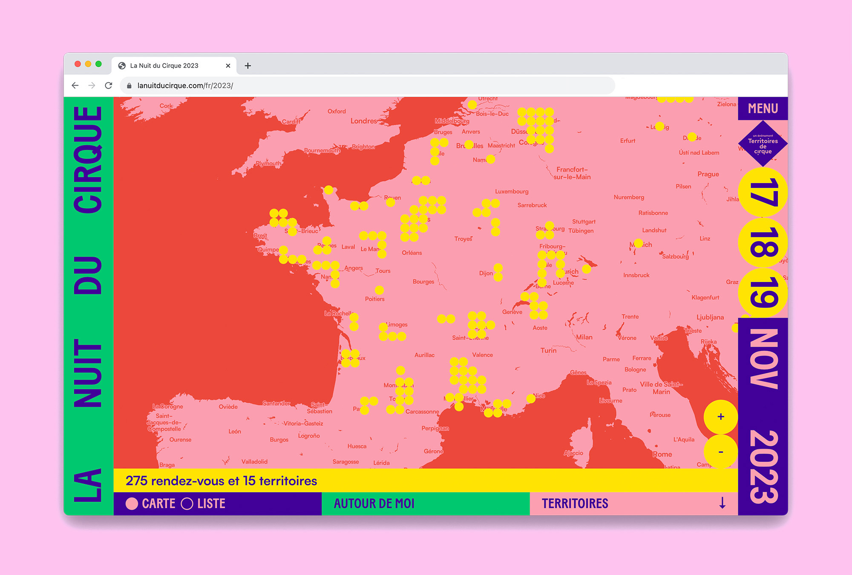852x575 pixels.
Task: Select the date 17 circle
Action: tap(763, 193)
